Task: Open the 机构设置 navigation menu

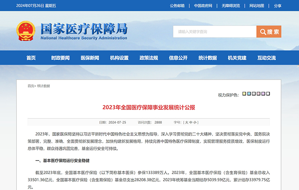Action: 119,58
